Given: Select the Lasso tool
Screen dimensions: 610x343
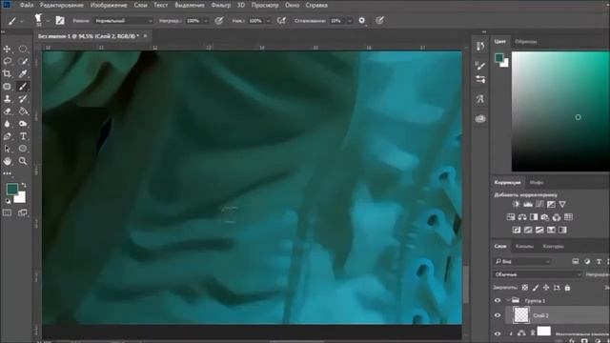Looking at the screenshot, I should pos(7,61).
